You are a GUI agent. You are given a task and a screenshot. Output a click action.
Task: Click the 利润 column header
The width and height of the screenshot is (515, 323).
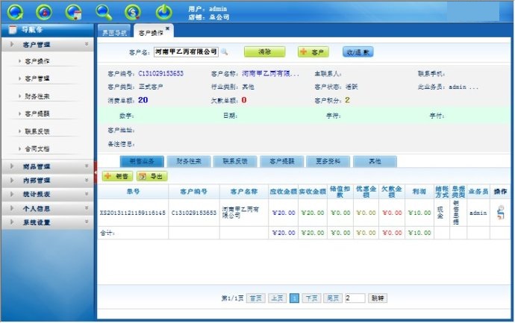[419, 192]
